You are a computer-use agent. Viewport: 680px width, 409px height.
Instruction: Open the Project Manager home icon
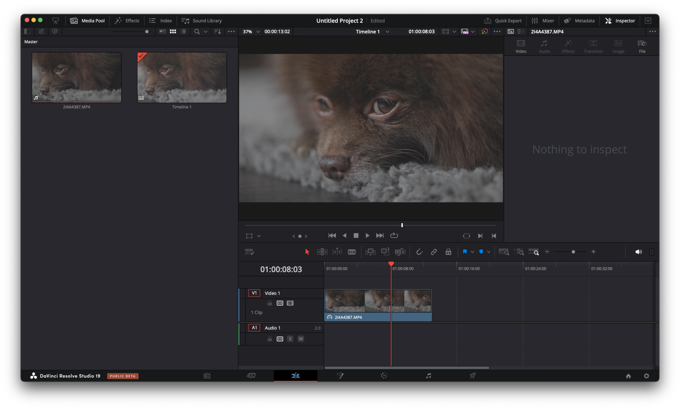[x=628, y=376]
